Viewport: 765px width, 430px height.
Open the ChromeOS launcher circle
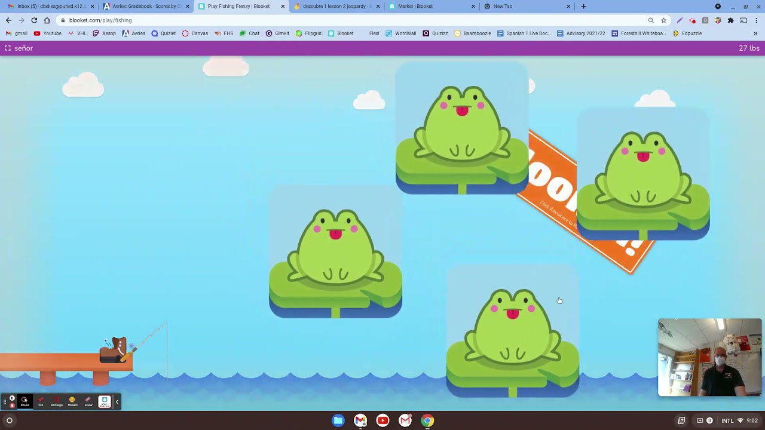tap(10, 420)
